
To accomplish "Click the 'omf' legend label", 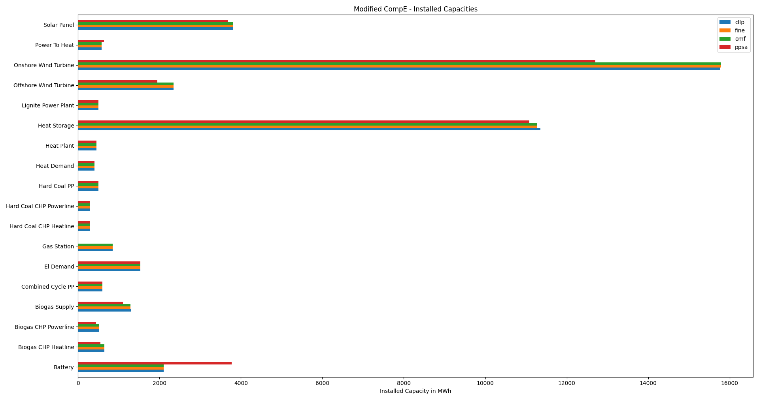I will 740,39.
